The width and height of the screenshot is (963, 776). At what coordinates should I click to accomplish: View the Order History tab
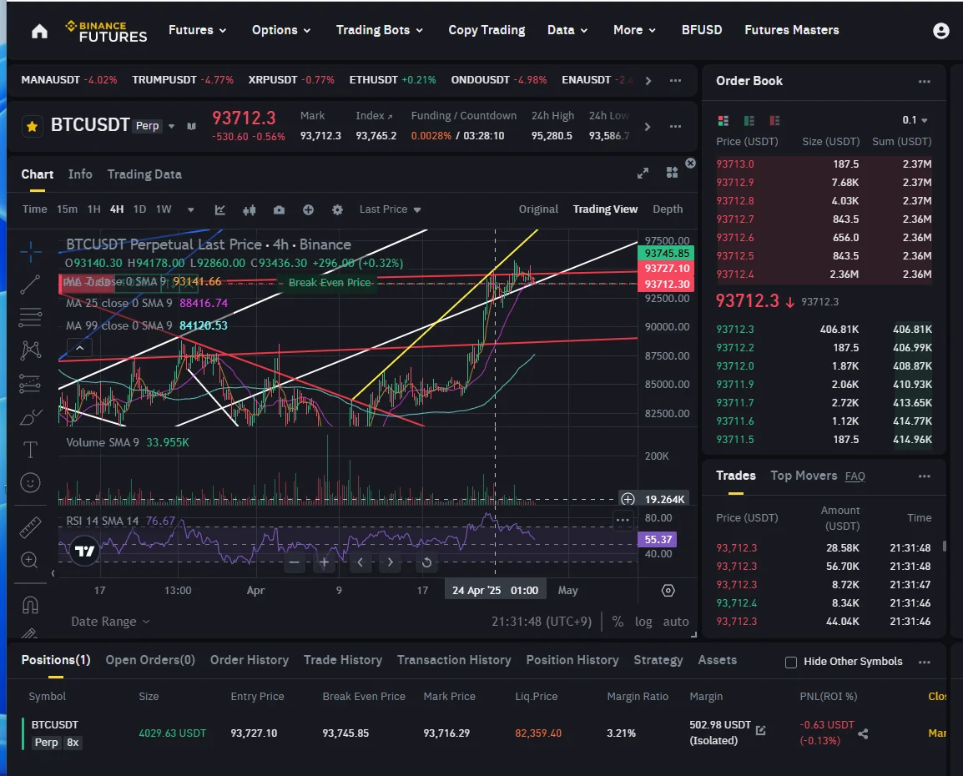(249, 660)
